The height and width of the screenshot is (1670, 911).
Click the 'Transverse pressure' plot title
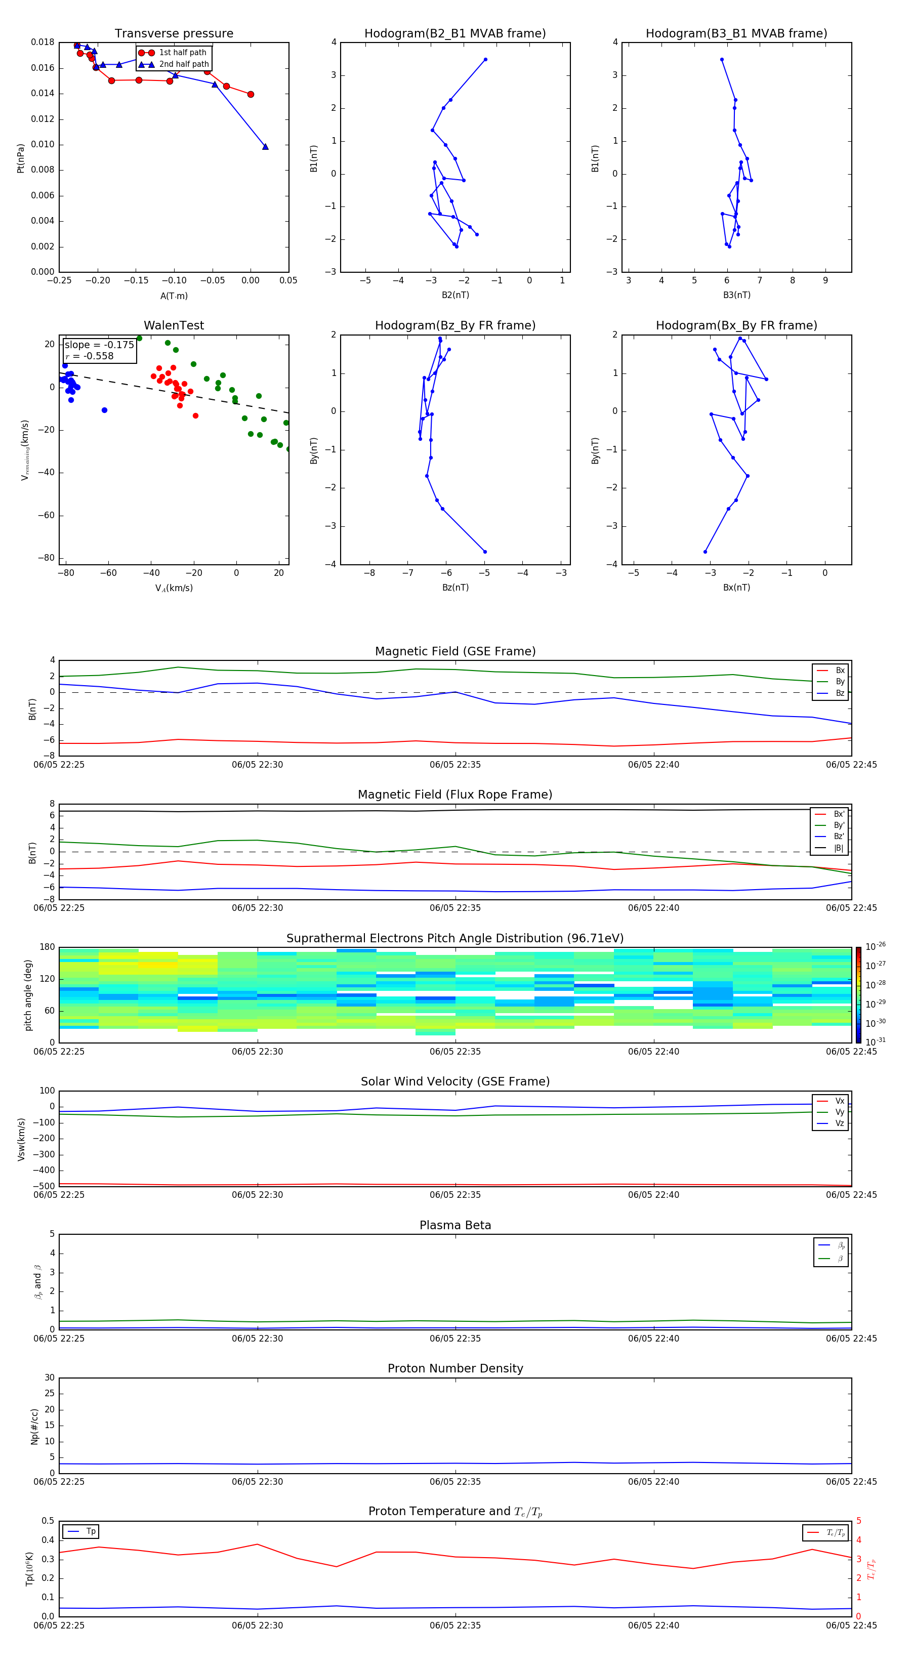[x=174, y=34]
